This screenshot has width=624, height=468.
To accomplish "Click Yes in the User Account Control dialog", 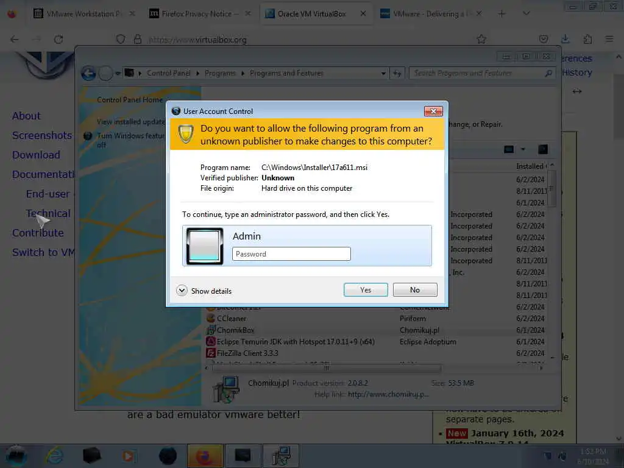I will click(x=366, y=289).
